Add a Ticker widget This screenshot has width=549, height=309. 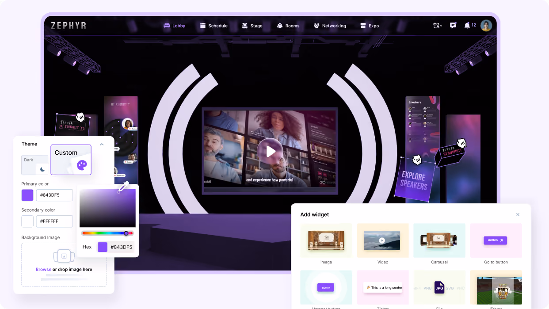383,287
